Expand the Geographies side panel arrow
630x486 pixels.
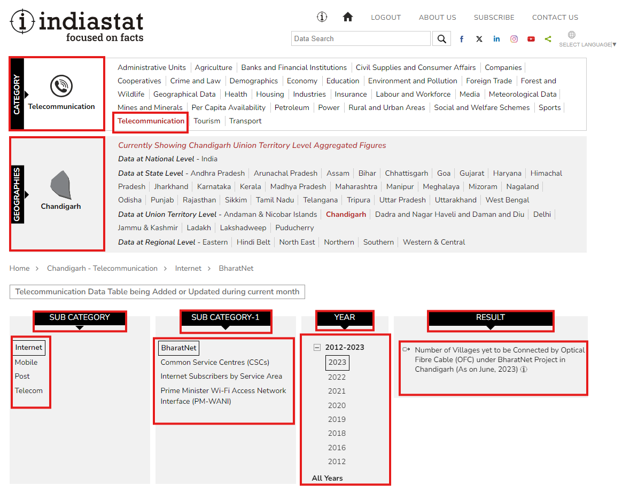pos(27,194)
